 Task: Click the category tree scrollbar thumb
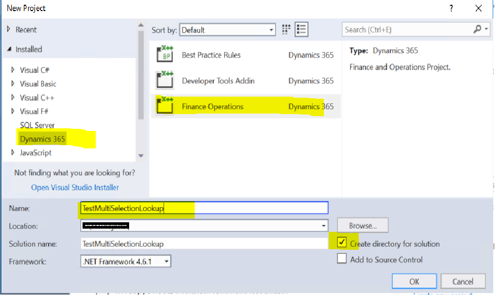[x=141, y=74]
